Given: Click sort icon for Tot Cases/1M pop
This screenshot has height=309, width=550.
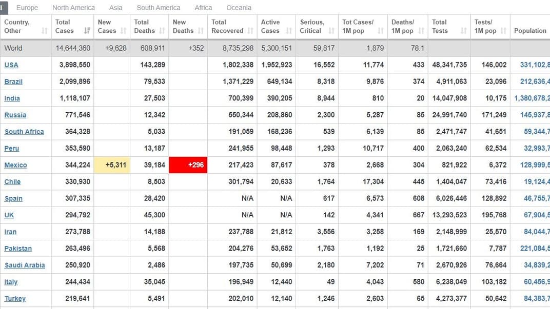Looking at the screenshot, I should click(381, 31).
